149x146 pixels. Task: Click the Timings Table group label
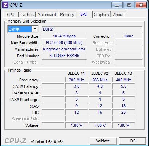click(19, 70)
